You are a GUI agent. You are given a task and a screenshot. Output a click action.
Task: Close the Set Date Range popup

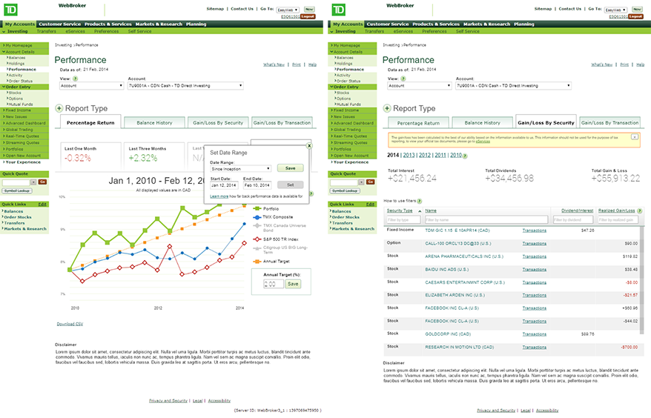[x=309, y=146]
